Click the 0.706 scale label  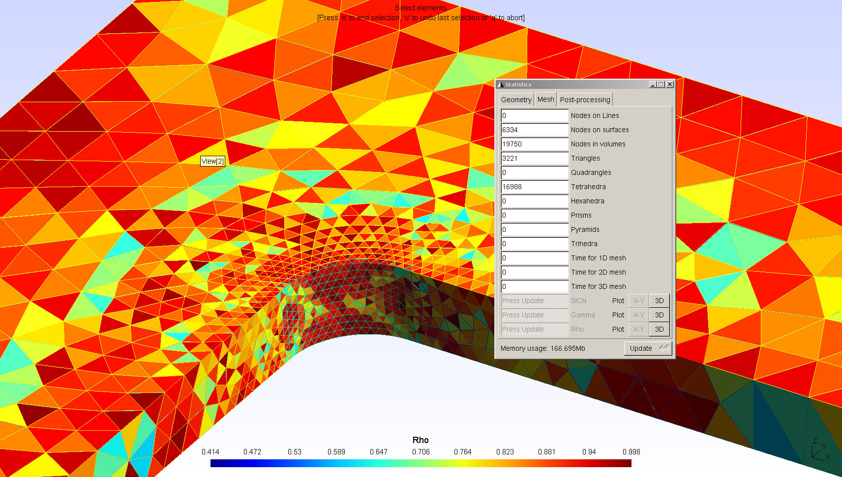[421, 452]
